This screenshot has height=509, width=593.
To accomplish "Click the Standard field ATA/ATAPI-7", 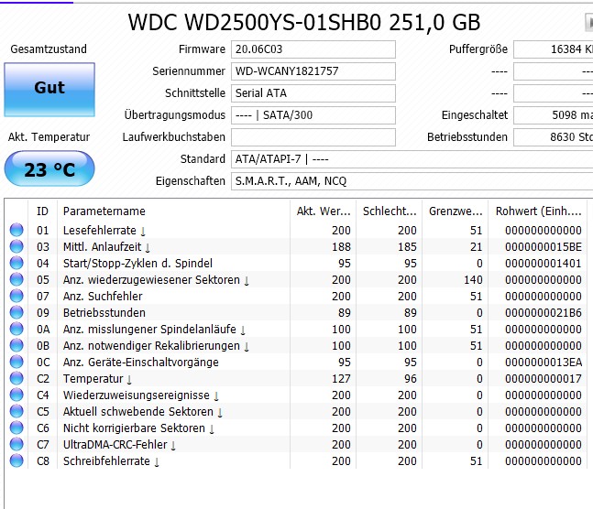I will click(x=412, y=159).
